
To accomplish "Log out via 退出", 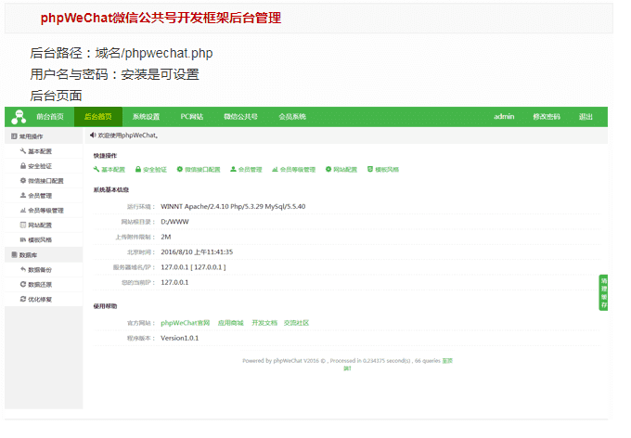I will (586, 117).
